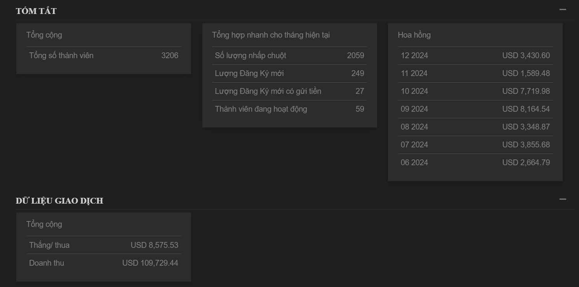The image size is (579, 287).
Task: Select the 09 2024 commission month
Action: pos(414,109)
